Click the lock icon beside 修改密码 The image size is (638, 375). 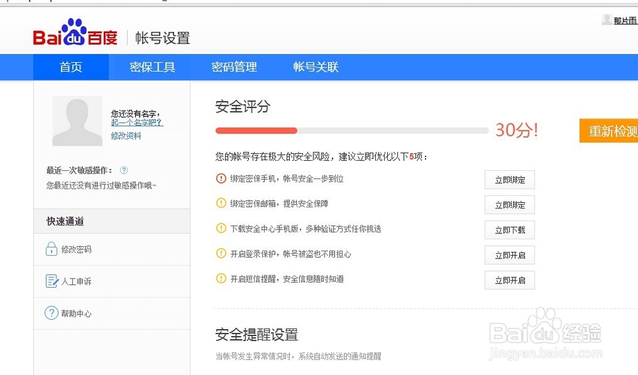52,249
